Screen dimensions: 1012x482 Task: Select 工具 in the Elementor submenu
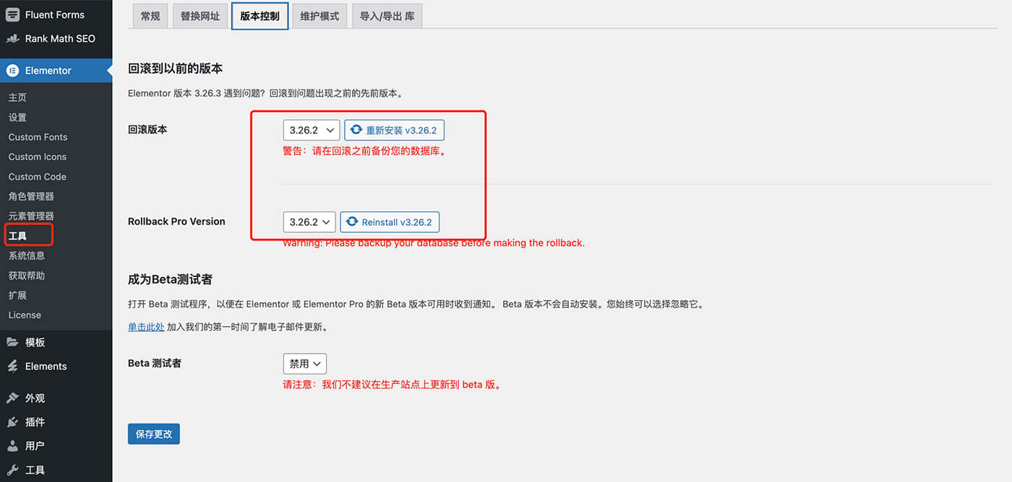coord(17,236)
